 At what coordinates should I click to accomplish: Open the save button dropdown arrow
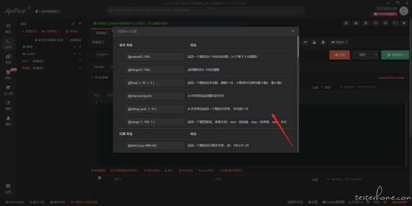click(x=376, y=55)
